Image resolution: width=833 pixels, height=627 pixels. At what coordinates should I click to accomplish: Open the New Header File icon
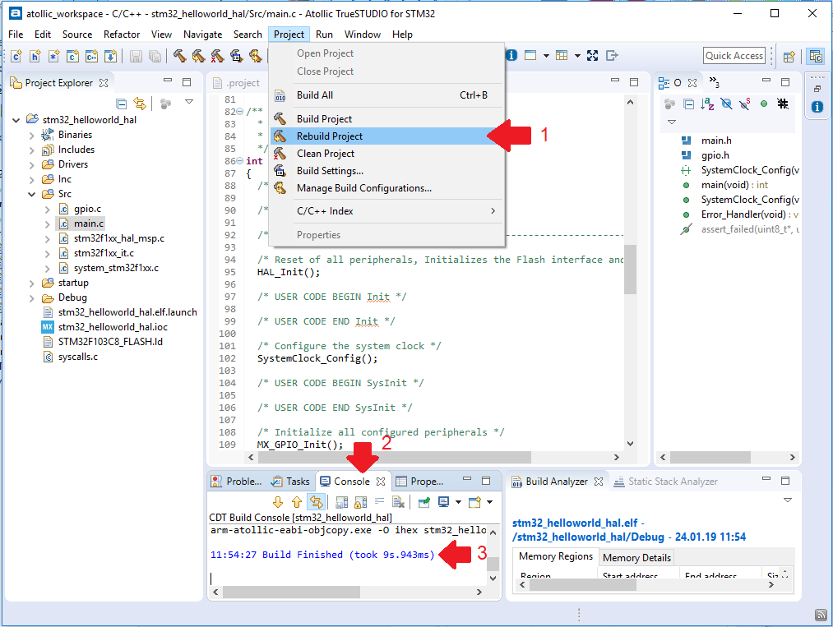pos(34,56)
